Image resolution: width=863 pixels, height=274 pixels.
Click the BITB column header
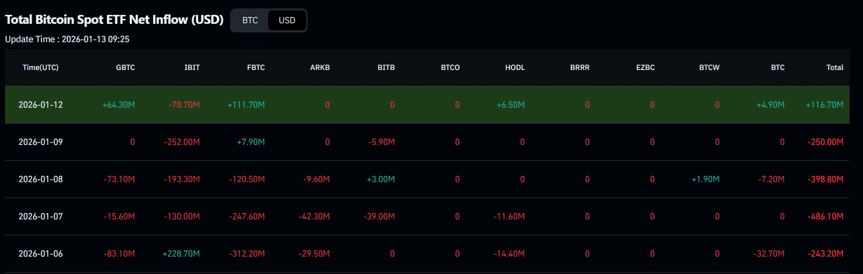point(386,68)
